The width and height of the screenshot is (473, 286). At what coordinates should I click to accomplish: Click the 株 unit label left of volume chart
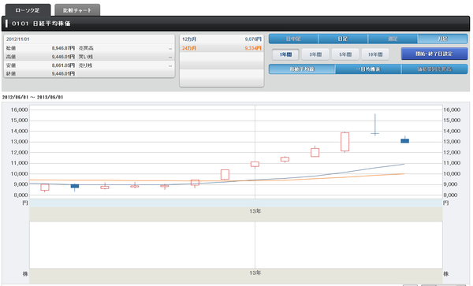pos(25,273)
